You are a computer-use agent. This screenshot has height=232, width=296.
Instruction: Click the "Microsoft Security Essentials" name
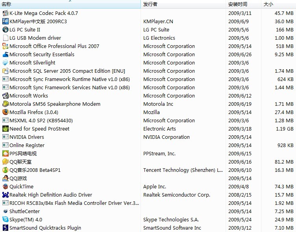click(x=42, y=55)
